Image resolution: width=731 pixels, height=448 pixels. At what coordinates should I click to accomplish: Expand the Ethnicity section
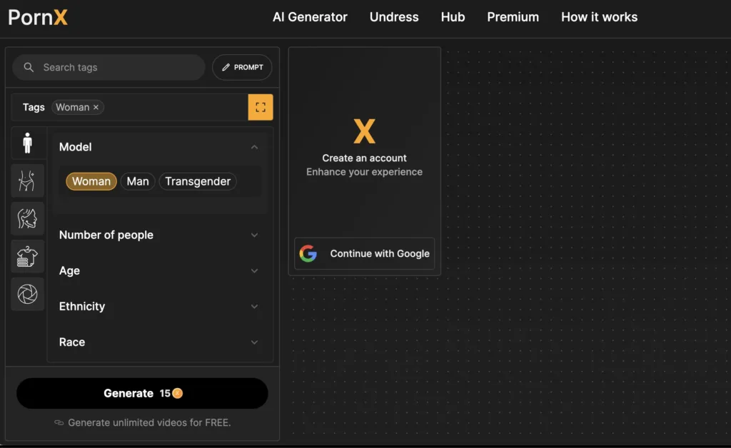pyautogui.click(x=158, y=307)
